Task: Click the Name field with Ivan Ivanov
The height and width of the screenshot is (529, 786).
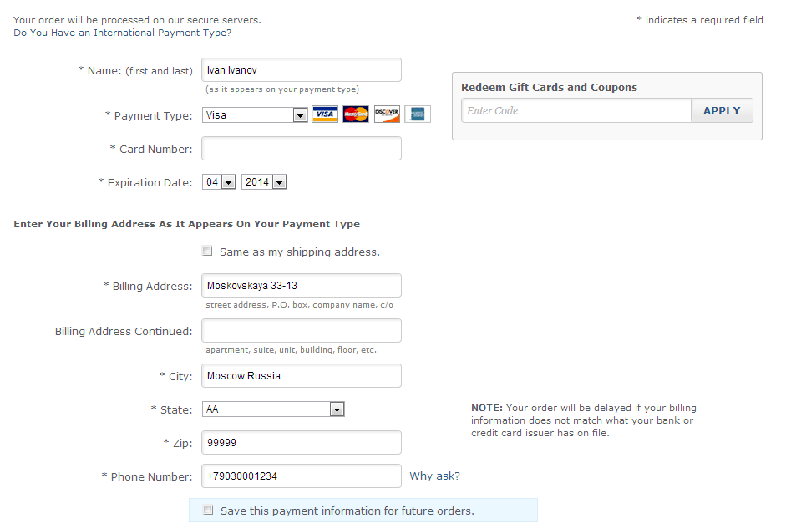Action: click(x=302, y=69)
